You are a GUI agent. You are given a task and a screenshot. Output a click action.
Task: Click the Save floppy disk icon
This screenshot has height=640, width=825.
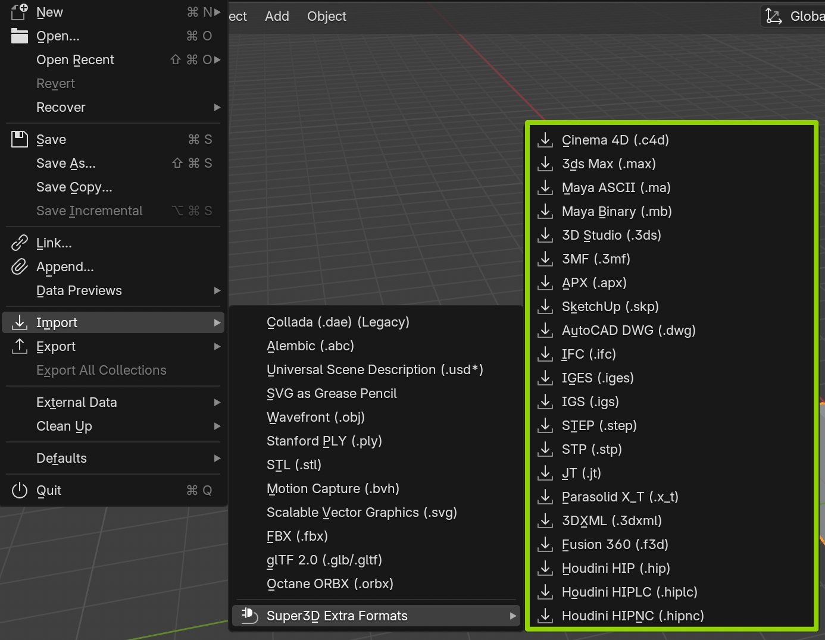point(20,139)
